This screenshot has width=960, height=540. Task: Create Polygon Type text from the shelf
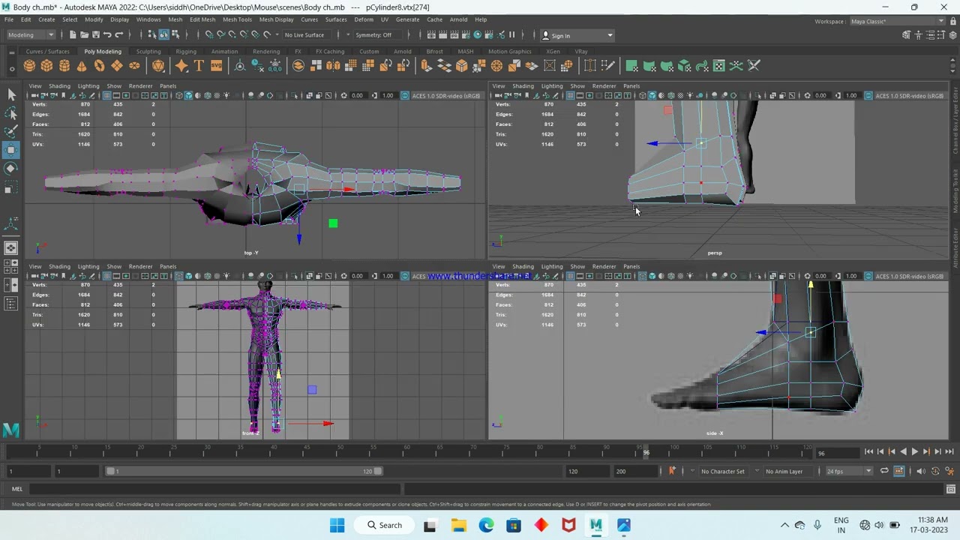(x=199, y=66)
